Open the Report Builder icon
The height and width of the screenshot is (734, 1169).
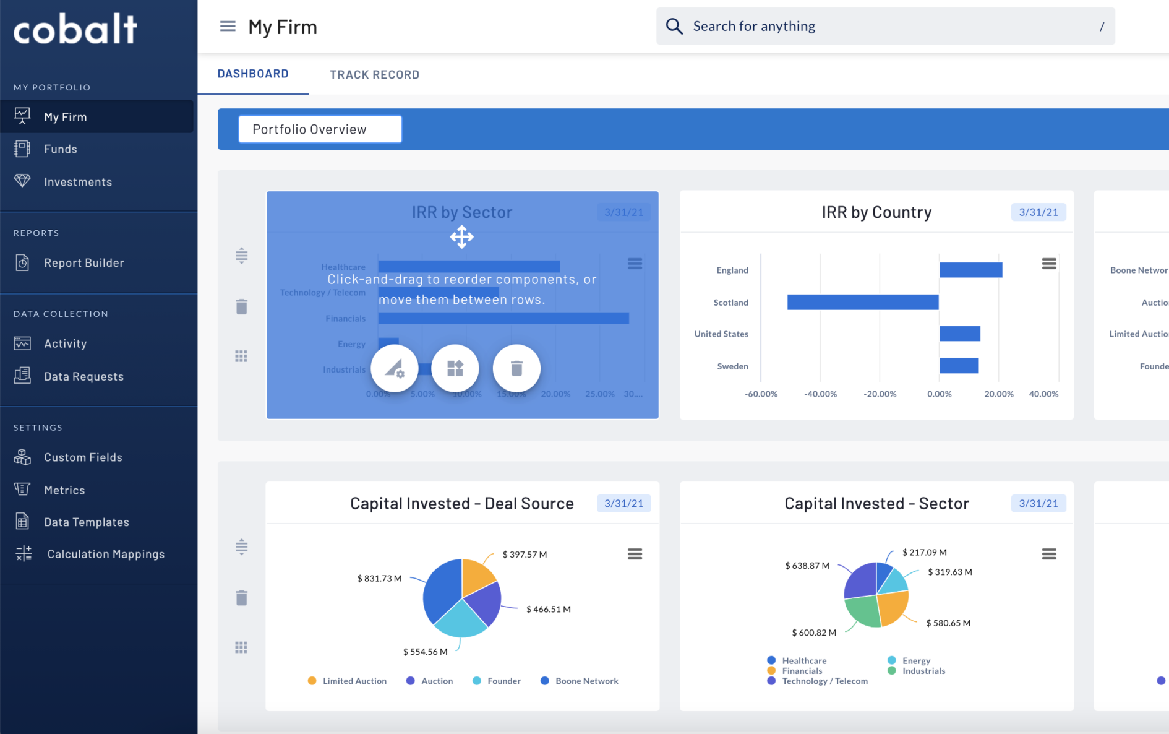click(x=22, y=262)
